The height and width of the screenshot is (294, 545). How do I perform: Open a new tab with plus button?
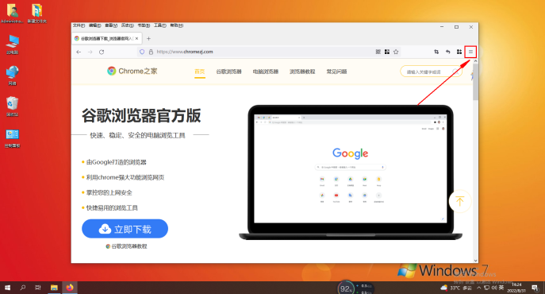point(148,39)
